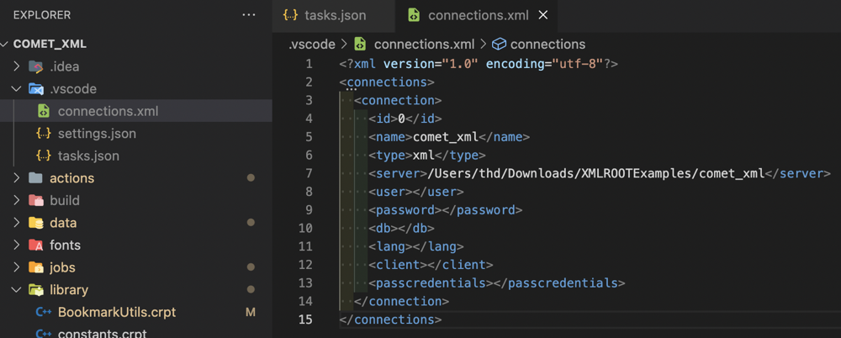This screenshot has width=841, height=338.
Task: Click the opening connection tag on line 3
Action: point(398,100)
